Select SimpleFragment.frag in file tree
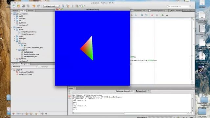 coord(29,32)
